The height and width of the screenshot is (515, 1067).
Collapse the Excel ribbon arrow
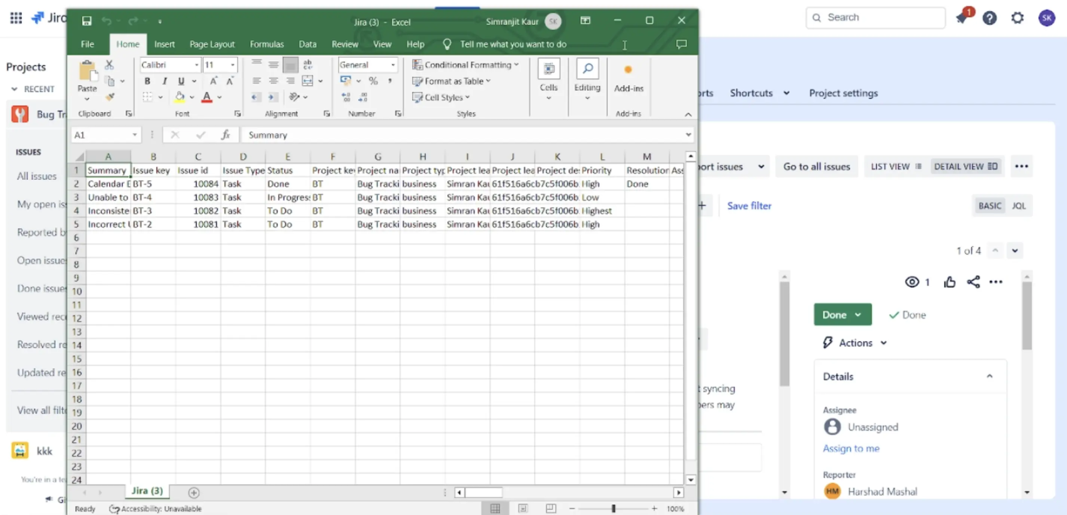[x=688, y=115]
